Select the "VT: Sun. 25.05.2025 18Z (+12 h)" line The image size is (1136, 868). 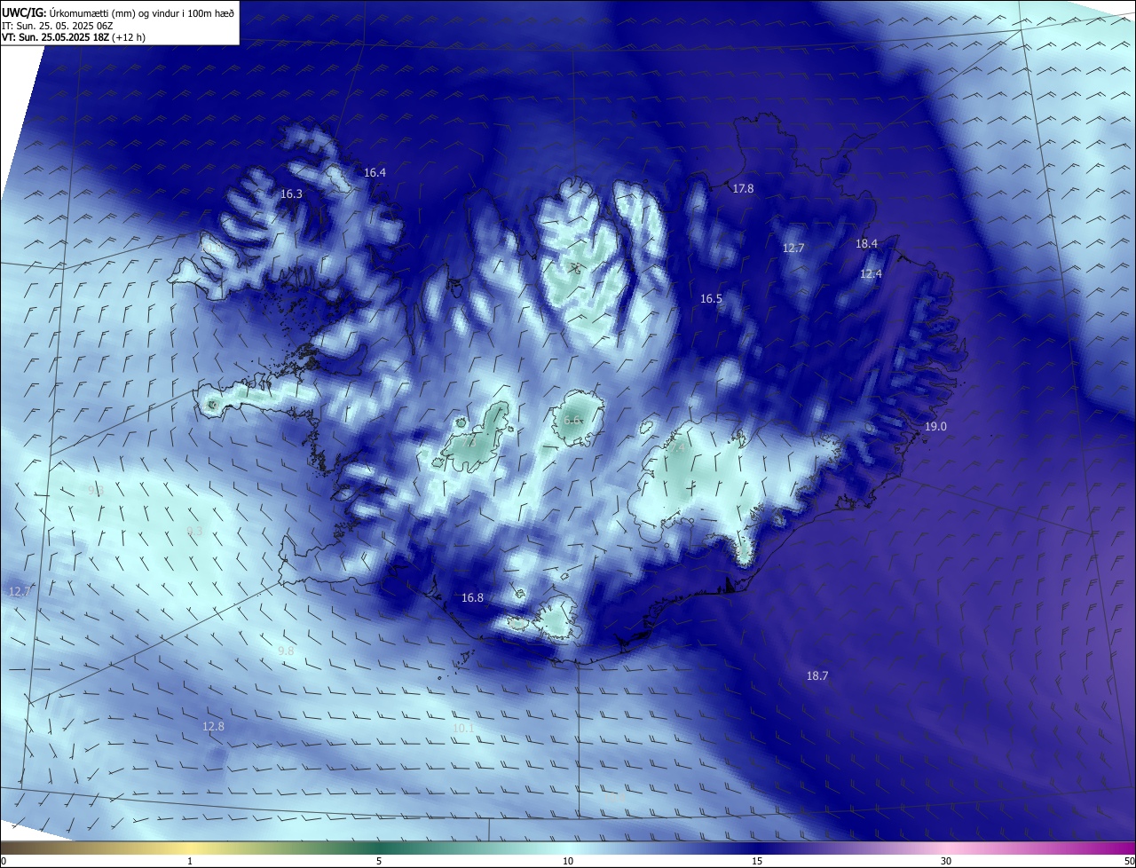[74, 37]
